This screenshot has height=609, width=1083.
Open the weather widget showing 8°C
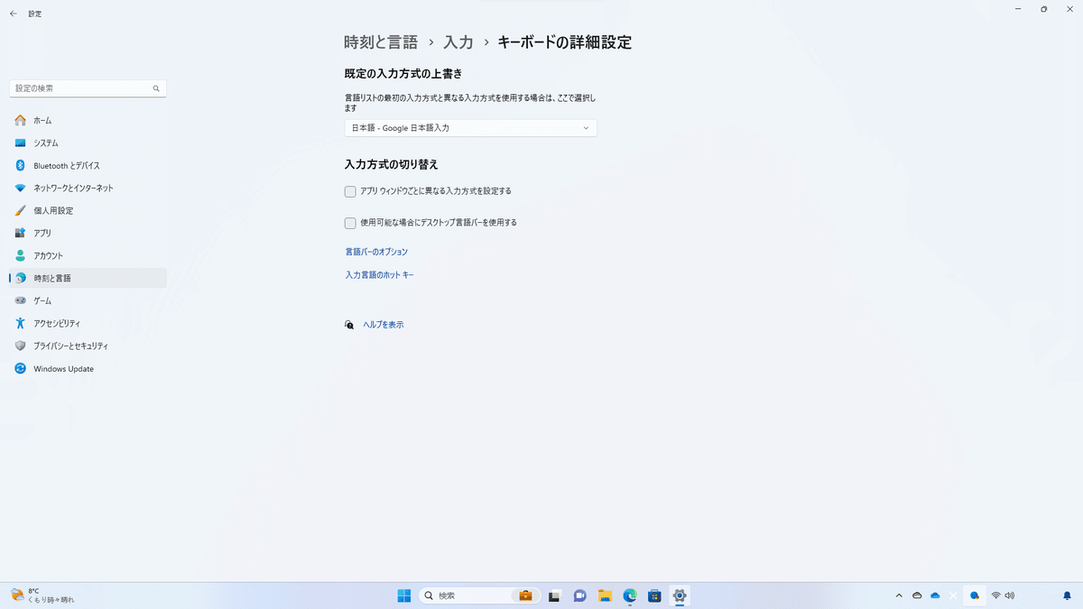42,595
